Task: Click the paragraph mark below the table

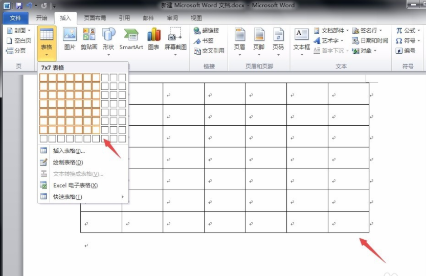Action: [x=86, y=245]
